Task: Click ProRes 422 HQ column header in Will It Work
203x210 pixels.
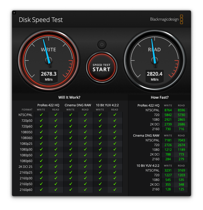Action: pos(48,105)
